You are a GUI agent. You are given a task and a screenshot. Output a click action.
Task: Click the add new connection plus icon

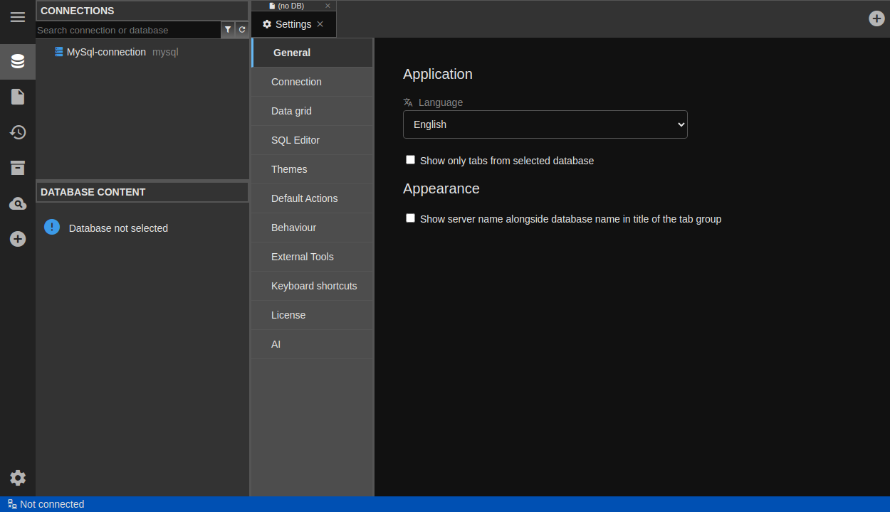18,239
